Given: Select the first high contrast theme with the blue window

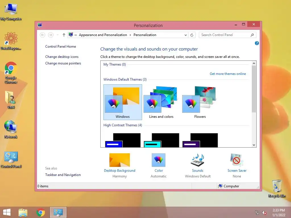Looking at the screenshot, I should coord(123,140).
